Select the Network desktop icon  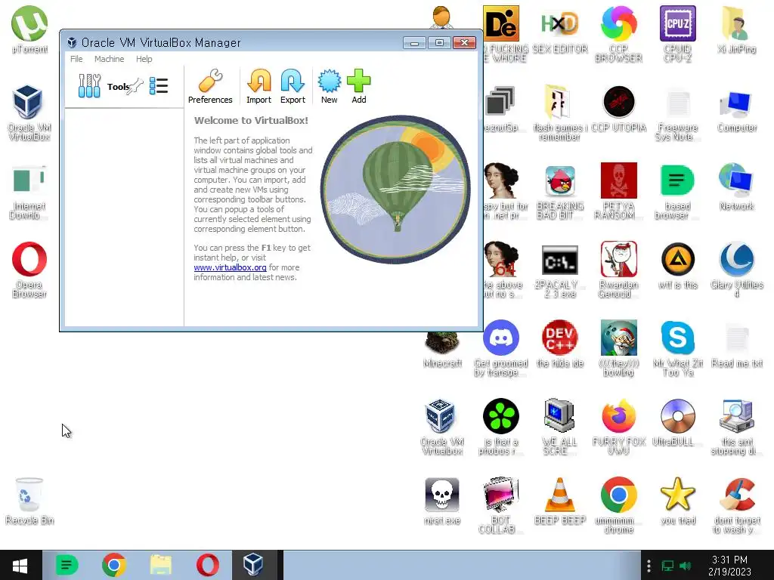[736, 187]
